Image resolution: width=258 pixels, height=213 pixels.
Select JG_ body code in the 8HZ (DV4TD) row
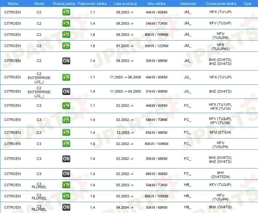pos(188,91)
